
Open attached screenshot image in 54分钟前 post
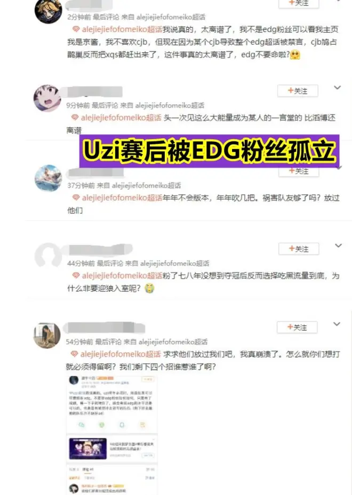click(111, 434)
